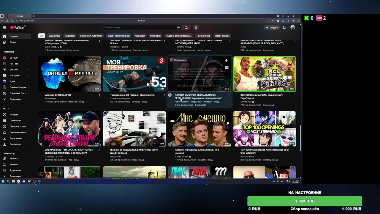
Task: Click the Пересказать button on the preview
Action: pos(178,60)
